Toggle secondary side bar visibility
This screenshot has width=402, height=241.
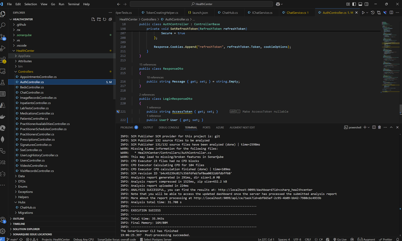click(366, 4)
